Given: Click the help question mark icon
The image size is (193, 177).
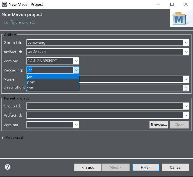Looking at the screenshot, I should pos(8,167).
